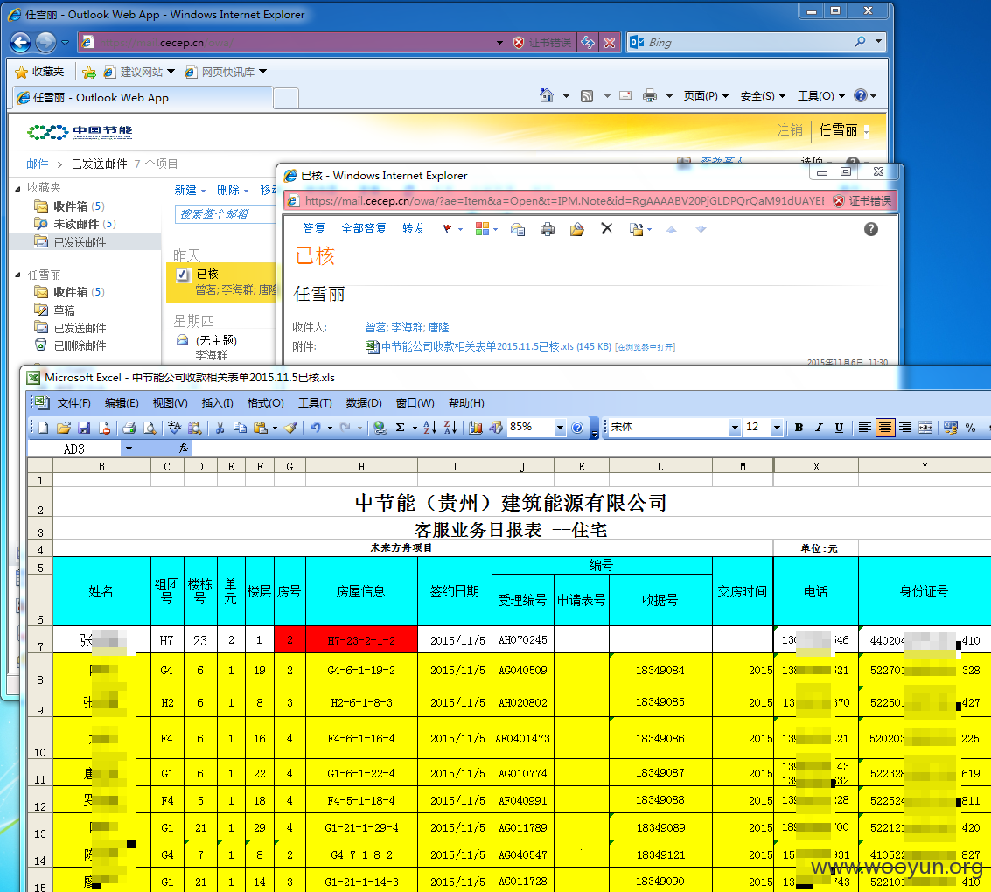The image size is (991, 892).
Task: Click the Print icon in the mail window
Action: pyautogui.click(x=548, y=229)
